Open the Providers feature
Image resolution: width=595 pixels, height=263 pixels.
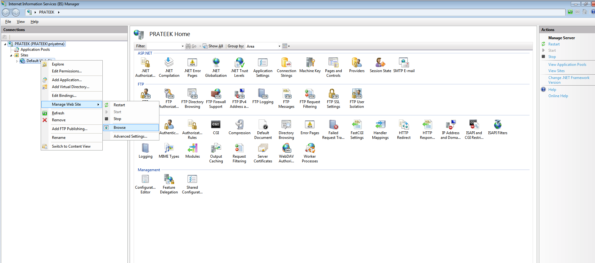point(357,65)
